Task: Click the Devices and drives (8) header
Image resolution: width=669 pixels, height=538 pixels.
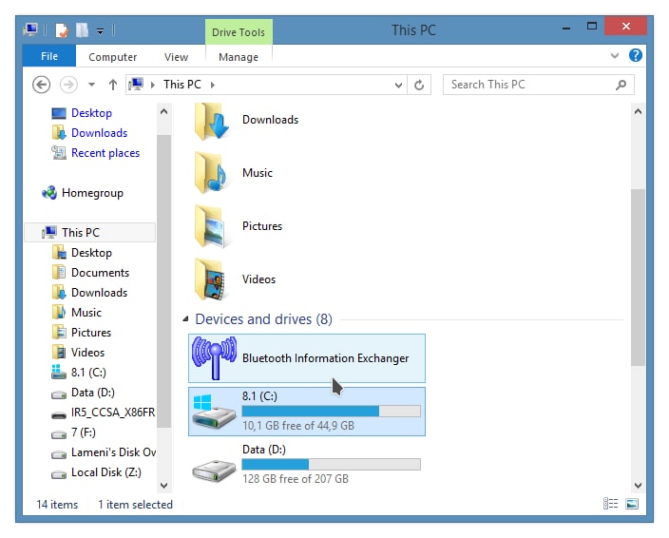Action: pos(263,319)
